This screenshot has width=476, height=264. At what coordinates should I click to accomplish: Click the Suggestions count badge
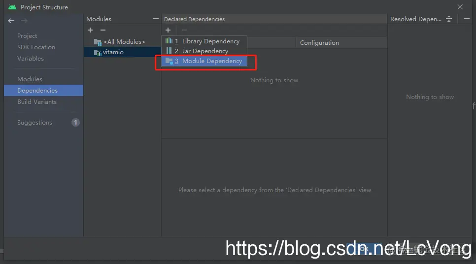(x=75, y=123)
